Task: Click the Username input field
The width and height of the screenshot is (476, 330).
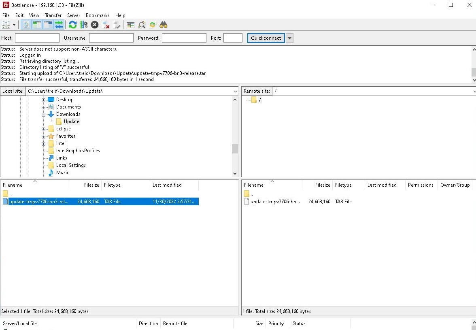Action: 111,38
